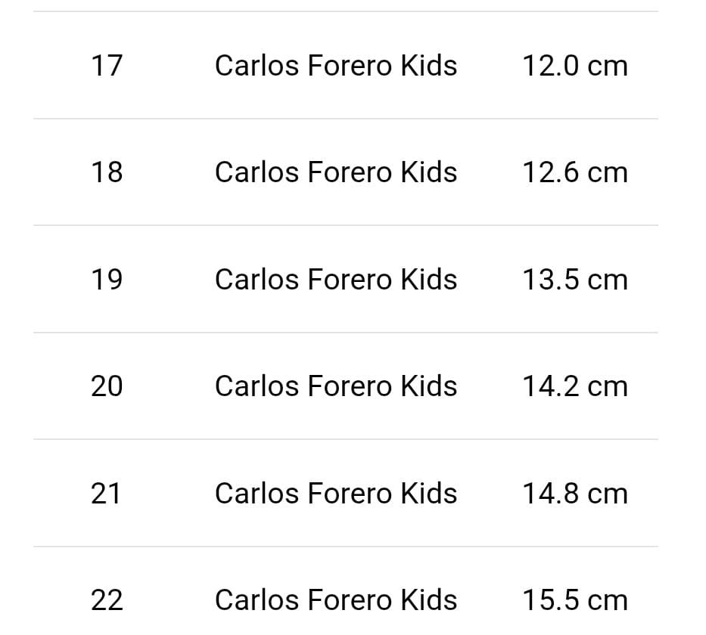Click Carlos Forero Kids in size 21 row

click(x=335, y=494)
